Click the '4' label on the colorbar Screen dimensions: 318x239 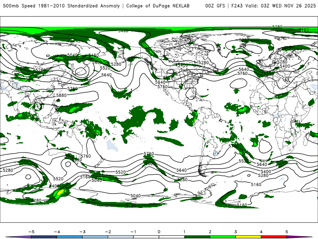coord(261,232)
